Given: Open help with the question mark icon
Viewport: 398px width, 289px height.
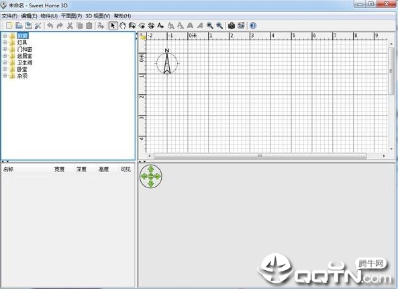Looking at the screenshot, I should [x=253, y=26].
